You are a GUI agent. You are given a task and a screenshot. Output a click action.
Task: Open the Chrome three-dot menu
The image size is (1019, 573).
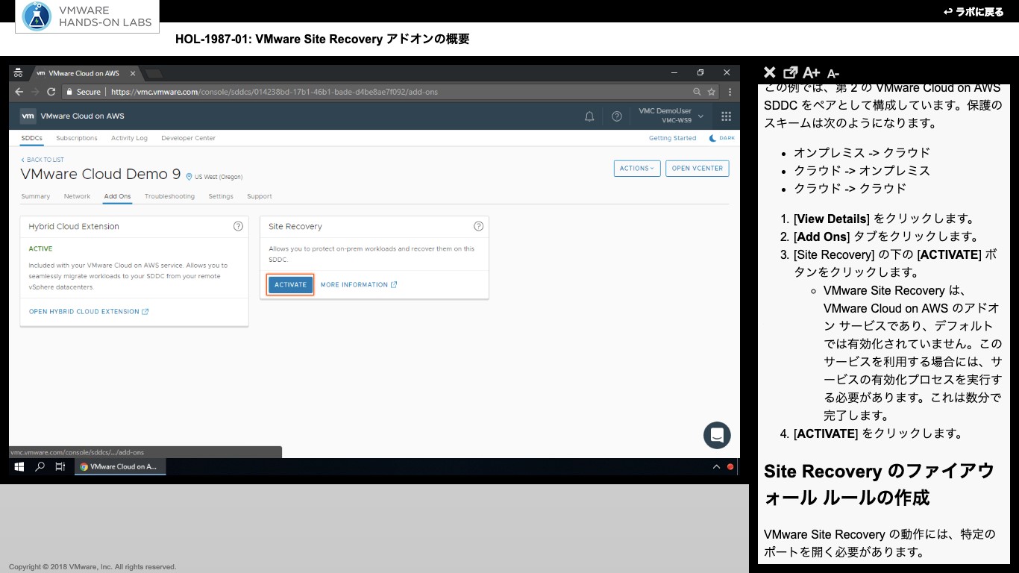tap(730, 92)
